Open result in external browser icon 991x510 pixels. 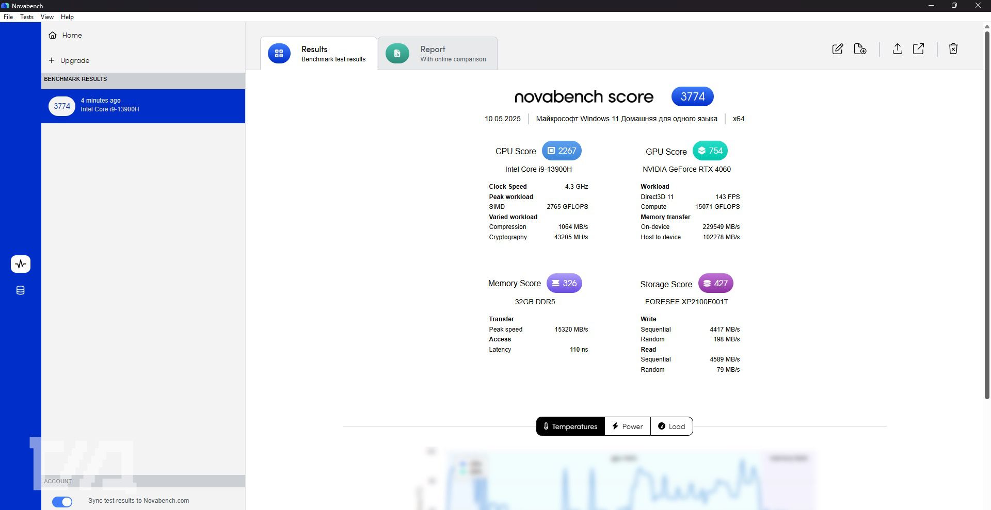[919, 49]
